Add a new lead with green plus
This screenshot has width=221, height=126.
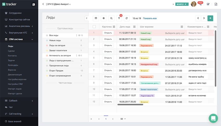point(210,18)
